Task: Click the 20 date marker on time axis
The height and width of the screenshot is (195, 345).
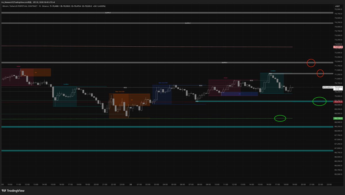Action: point(131,185)
